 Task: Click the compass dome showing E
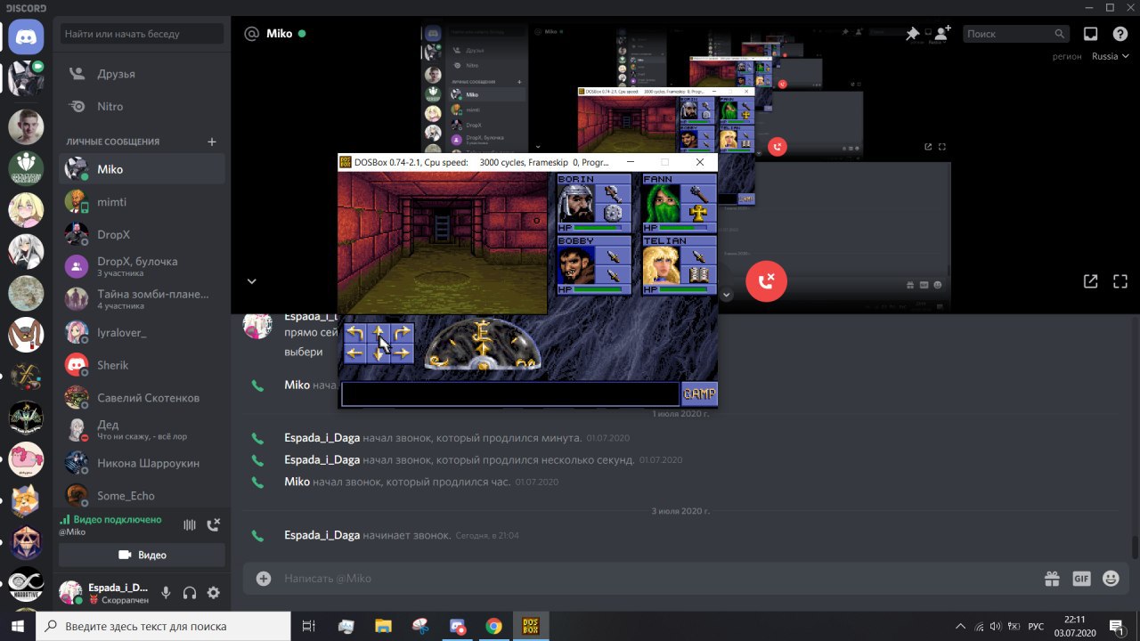[x=482, y=344]
